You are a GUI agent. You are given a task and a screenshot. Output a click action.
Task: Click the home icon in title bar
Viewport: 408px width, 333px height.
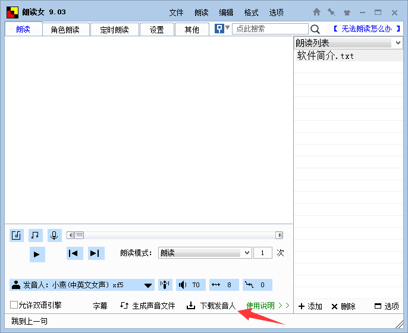316,12
